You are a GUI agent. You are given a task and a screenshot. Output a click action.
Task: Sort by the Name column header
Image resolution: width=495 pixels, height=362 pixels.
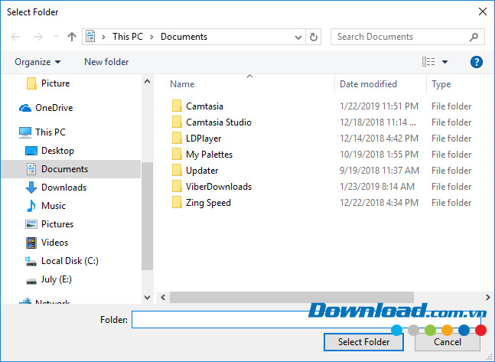(x=182, y=84)
